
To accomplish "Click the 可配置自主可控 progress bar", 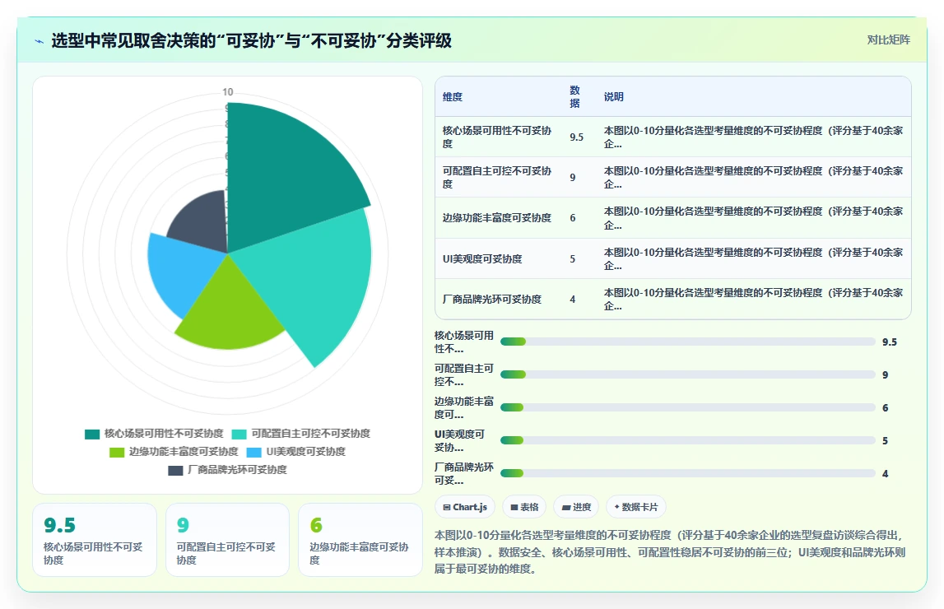I will (x=688, y=375).
